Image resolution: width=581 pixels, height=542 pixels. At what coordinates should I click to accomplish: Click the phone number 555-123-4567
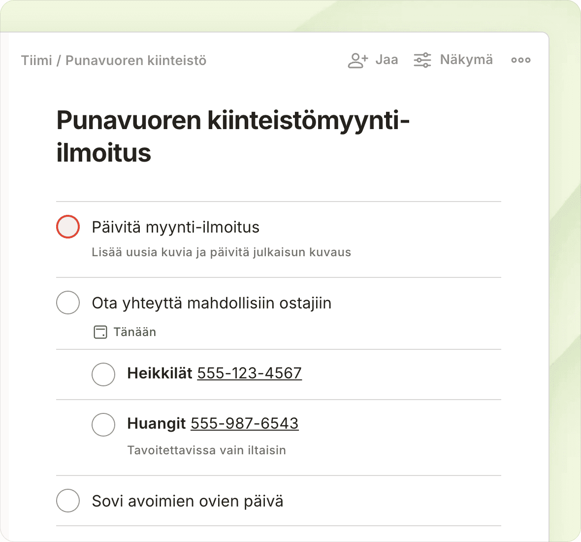click(x=249, y=373)
